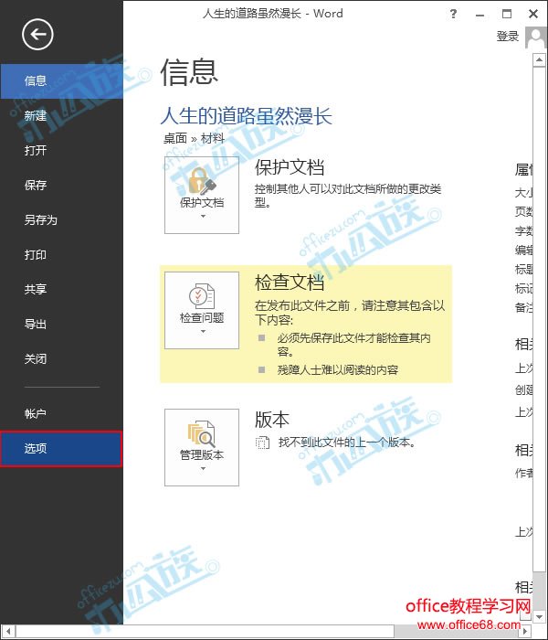548x640 pixels.
Task: Select 新建 in the sidebar
Action: coord(61,116)
